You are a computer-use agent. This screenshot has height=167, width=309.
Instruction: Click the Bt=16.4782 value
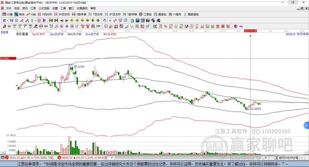pos(110,34)
